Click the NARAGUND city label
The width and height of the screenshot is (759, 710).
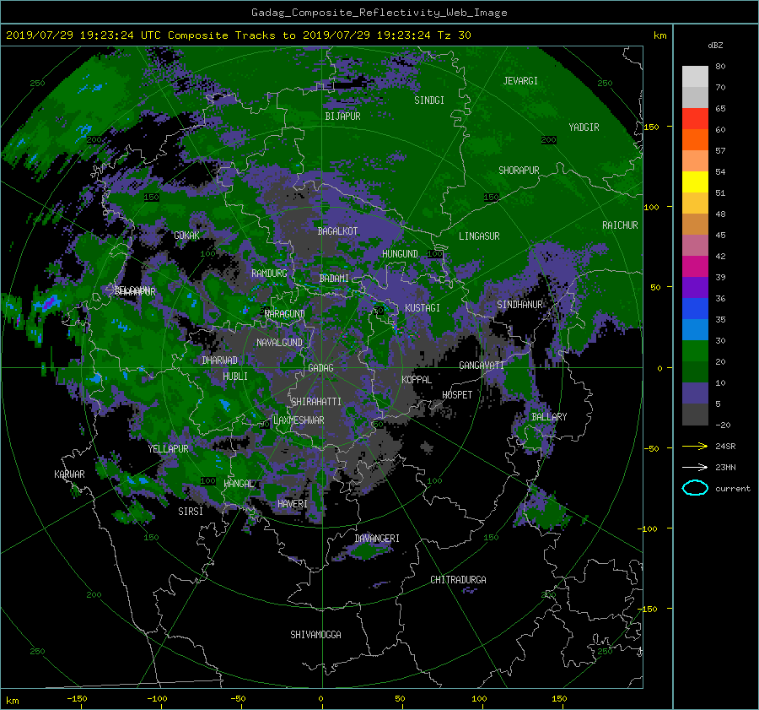285,314
